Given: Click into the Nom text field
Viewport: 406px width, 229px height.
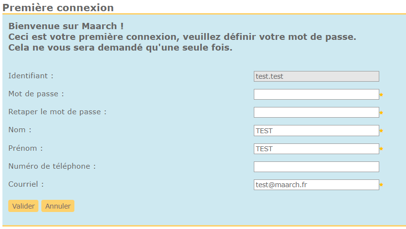Looking at the screenshot, I should coord(316,130).
